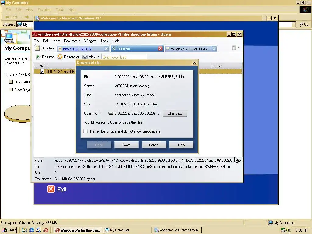Switch to Welcome to Microsoft Win... taskbar button
This screenshot has width=312, height=234.
178,230
